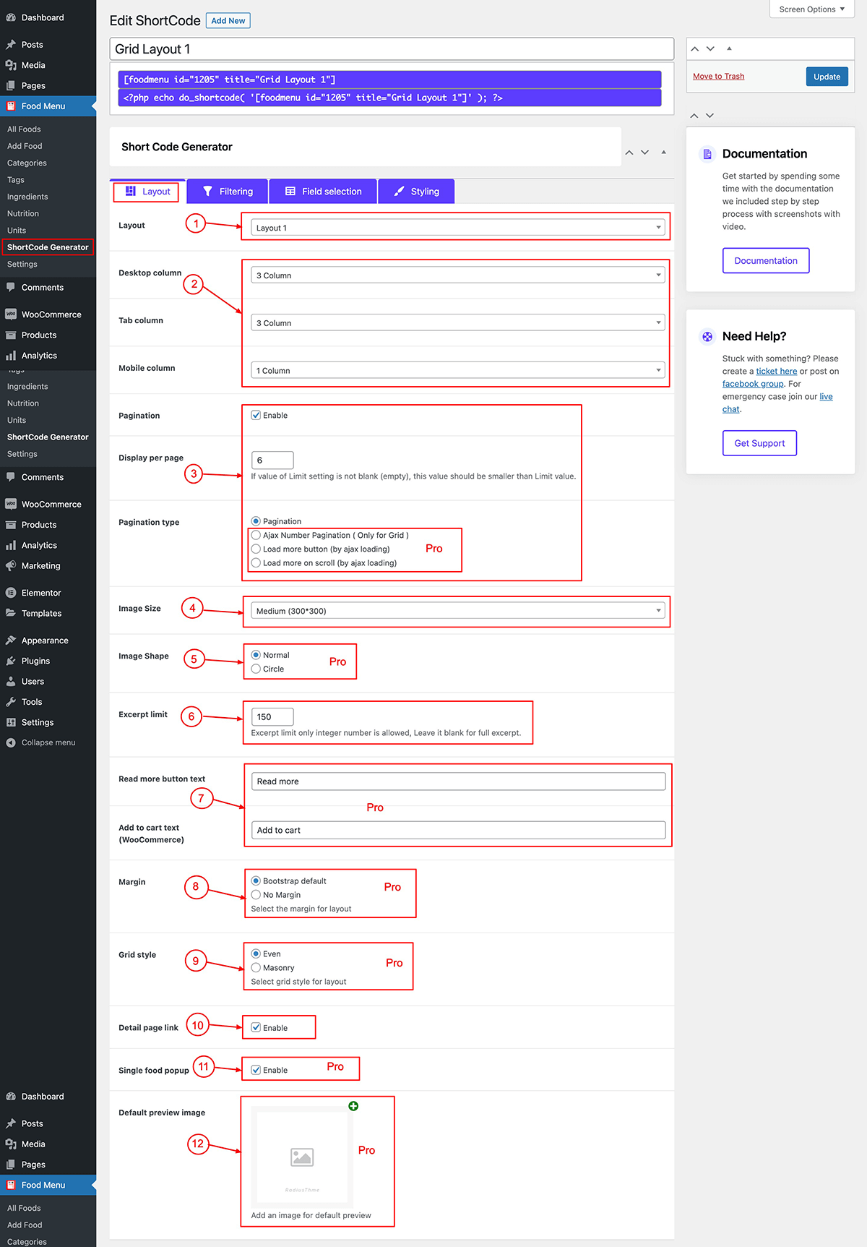This screenshot has width=867, height=1247.
Task: Click the Grid Layout 1 title field
Action: 392,49
